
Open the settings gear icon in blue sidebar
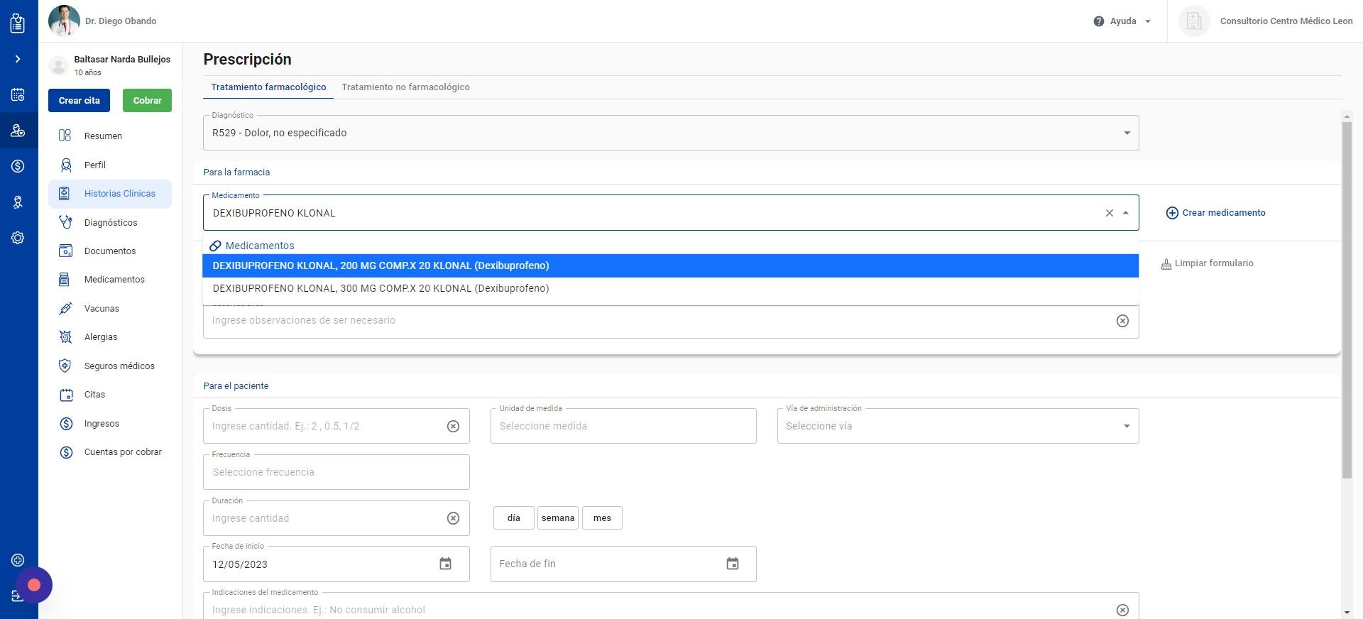[x=18, y=238]
